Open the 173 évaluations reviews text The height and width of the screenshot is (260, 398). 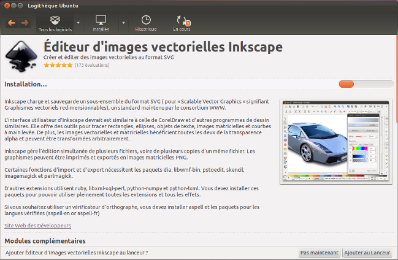[x=92, y=65]
